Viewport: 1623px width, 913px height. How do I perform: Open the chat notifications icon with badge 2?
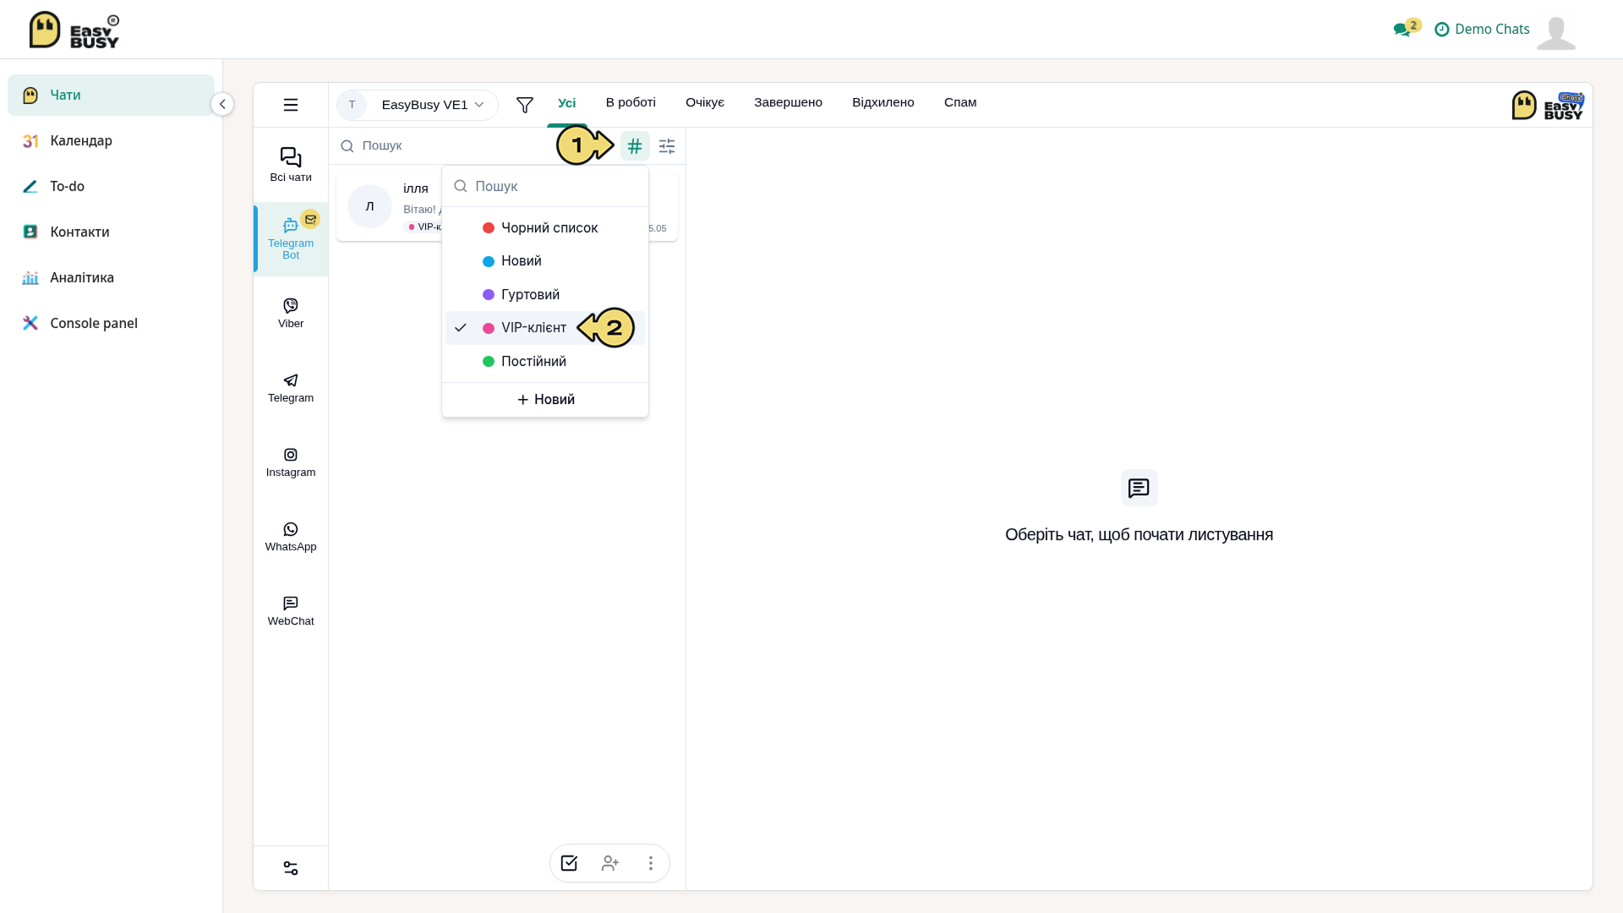pyautogui.click(x=1407, y=28)
